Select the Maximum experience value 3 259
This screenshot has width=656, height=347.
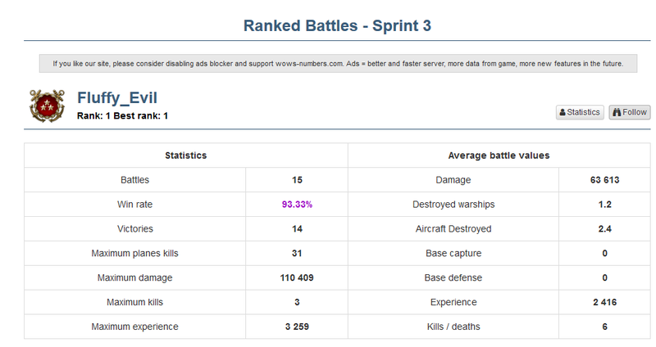[297, 327]
